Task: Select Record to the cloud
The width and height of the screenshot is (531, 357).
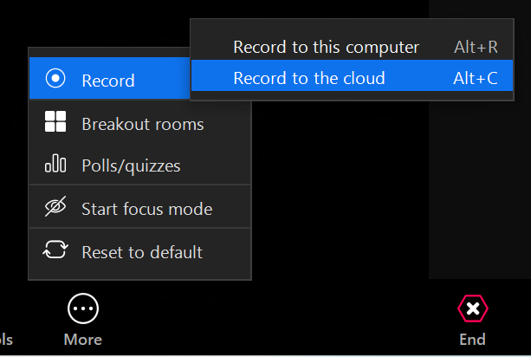Action: click(308, 78)
